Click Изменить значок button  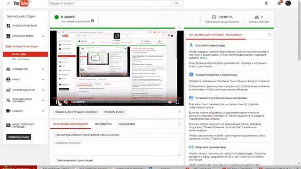coord(114,112)
